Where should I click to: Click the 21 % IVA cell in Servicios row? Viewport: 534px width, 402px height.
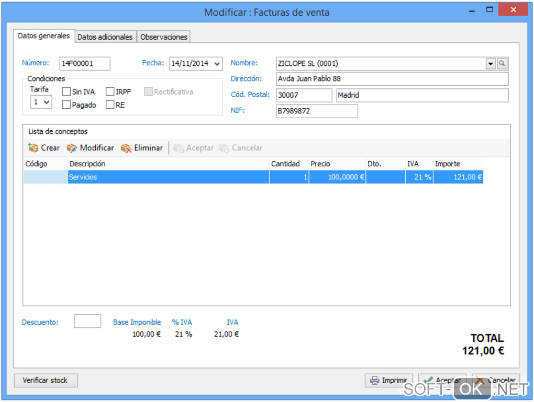419,177
